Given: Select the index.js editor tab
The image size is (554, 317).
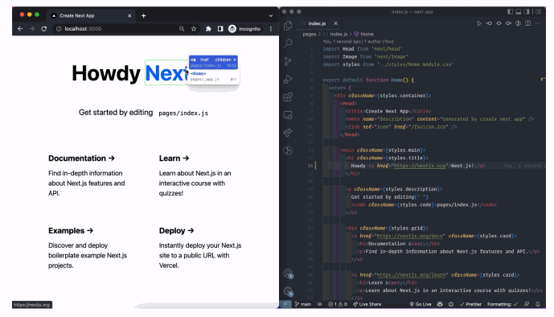Looking at the screenshot, I should (x=317, y=23).
